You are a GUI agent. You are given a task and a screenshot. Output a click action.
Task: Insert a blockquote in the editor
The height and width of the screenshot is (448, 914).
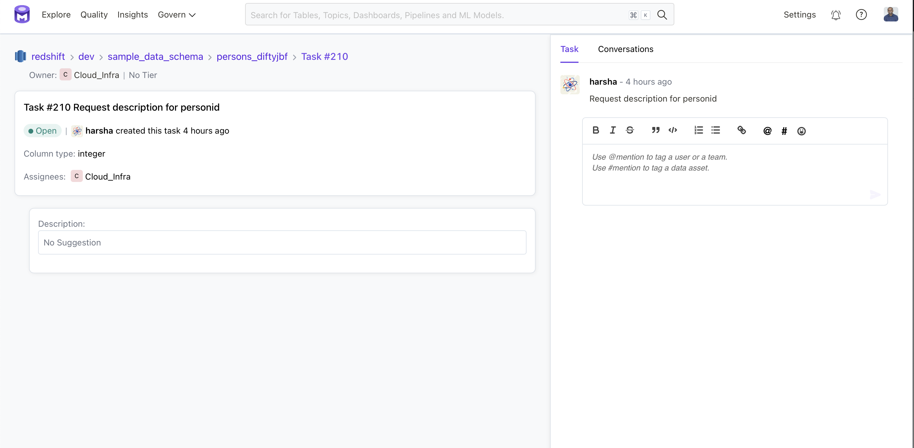tap(655, 130)
